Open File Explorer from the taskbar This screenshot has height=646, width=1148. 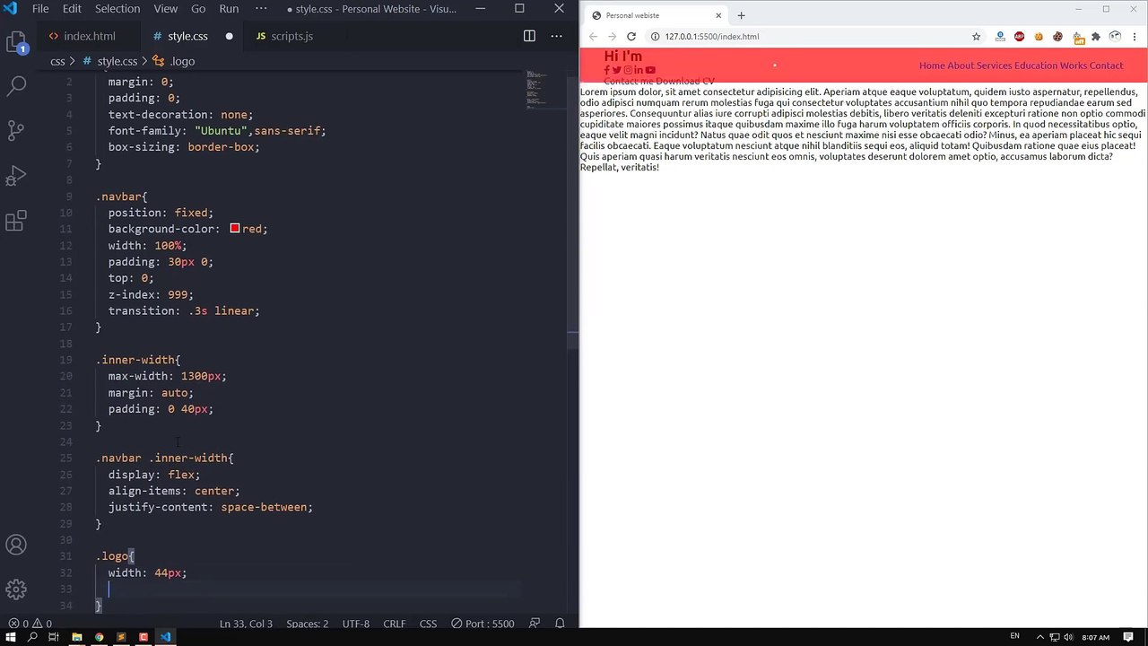76,637
